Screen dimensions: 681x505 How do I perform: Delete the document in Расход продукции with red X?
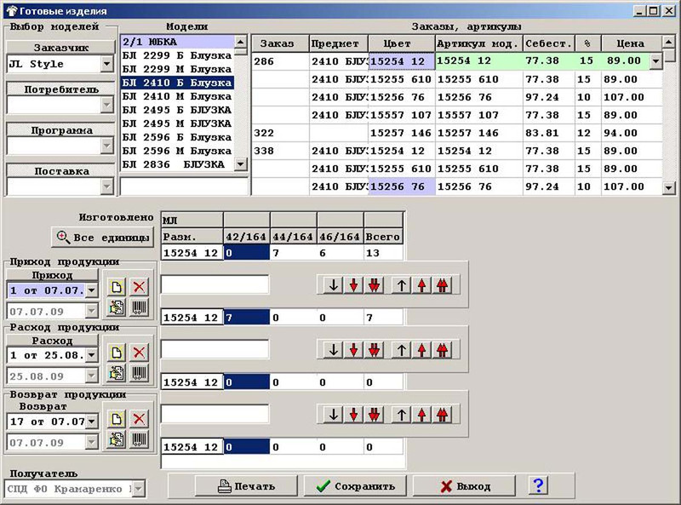(139, 353)
